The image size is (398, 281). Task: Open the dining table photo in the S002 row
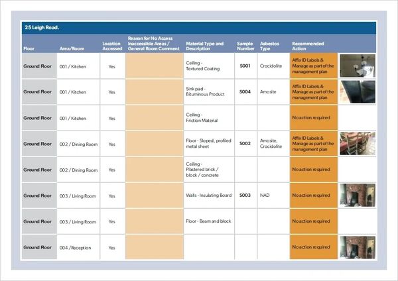tap(358, 144)
